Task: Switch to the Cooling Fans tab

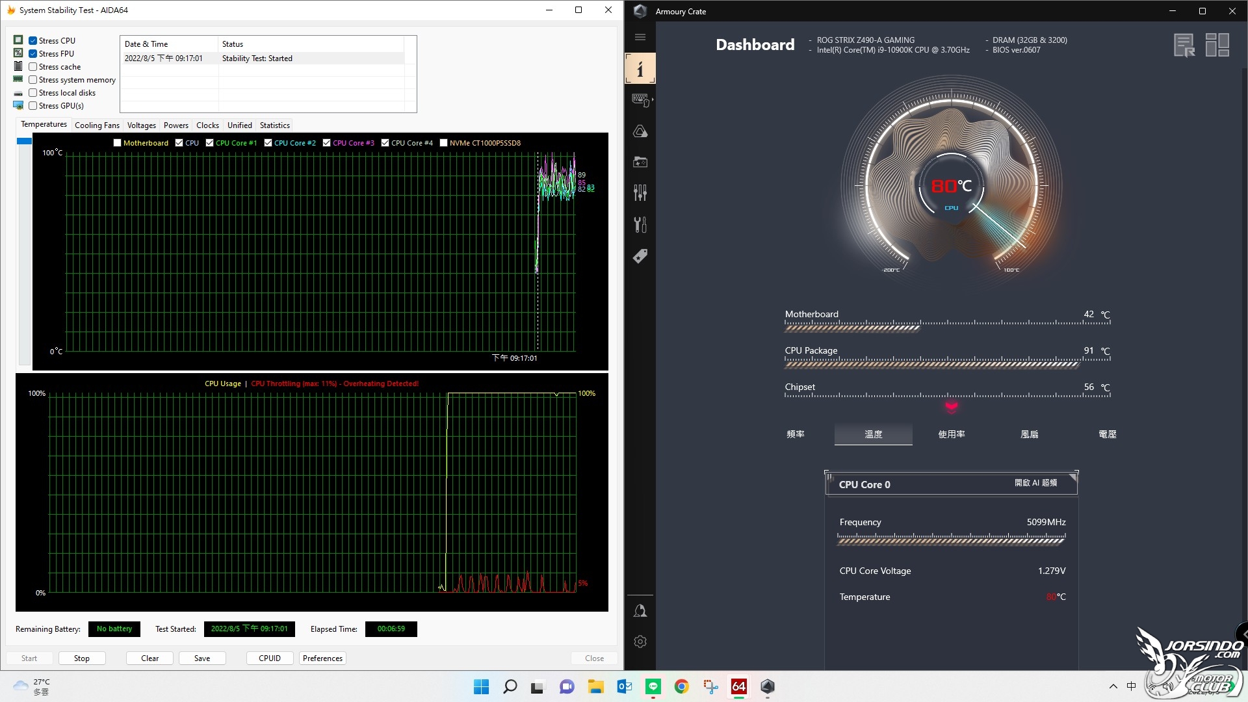Action: pos(97,125)
